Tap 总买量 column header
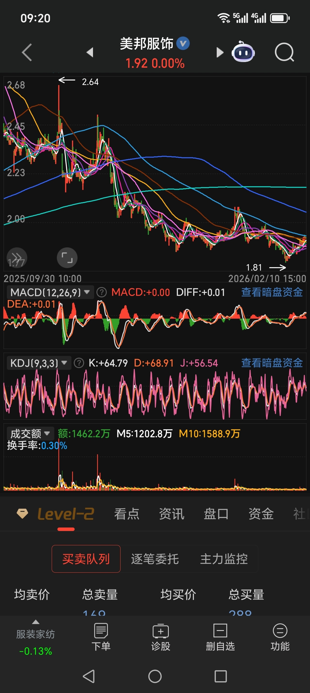The height and width of the screenshot is (693, 310). point(246,594)
